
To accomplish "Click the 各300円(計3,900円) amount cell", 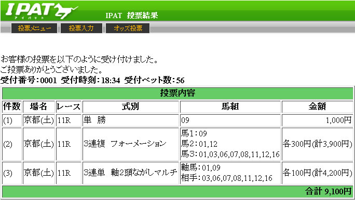I will (317, 144).
